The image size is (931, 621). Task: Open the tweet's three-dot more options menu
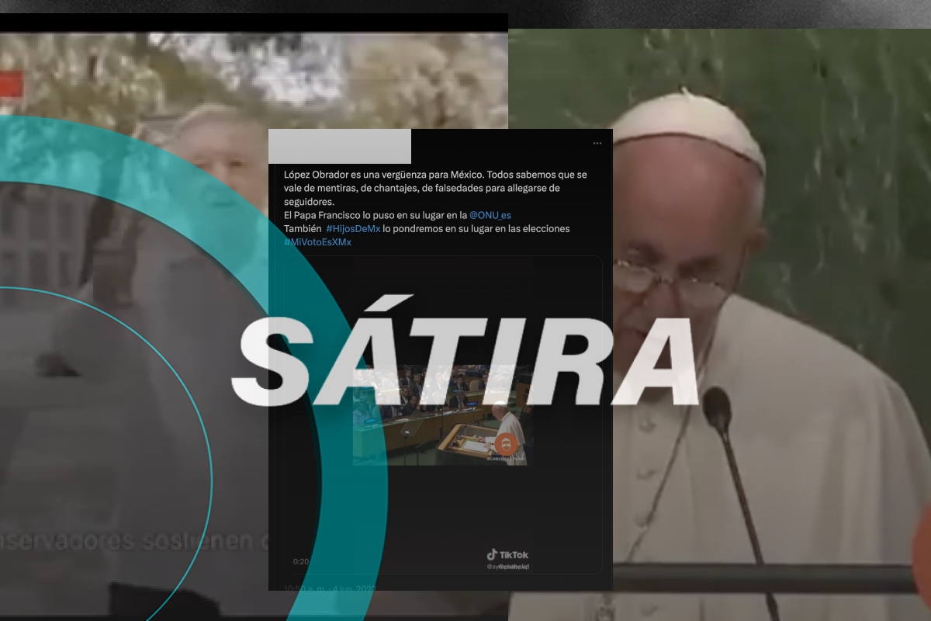pyautogui.click(x=597, y=144)
